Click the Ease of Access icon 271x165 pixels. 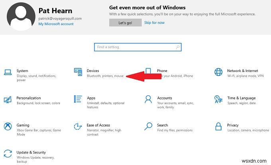[78, 126]
